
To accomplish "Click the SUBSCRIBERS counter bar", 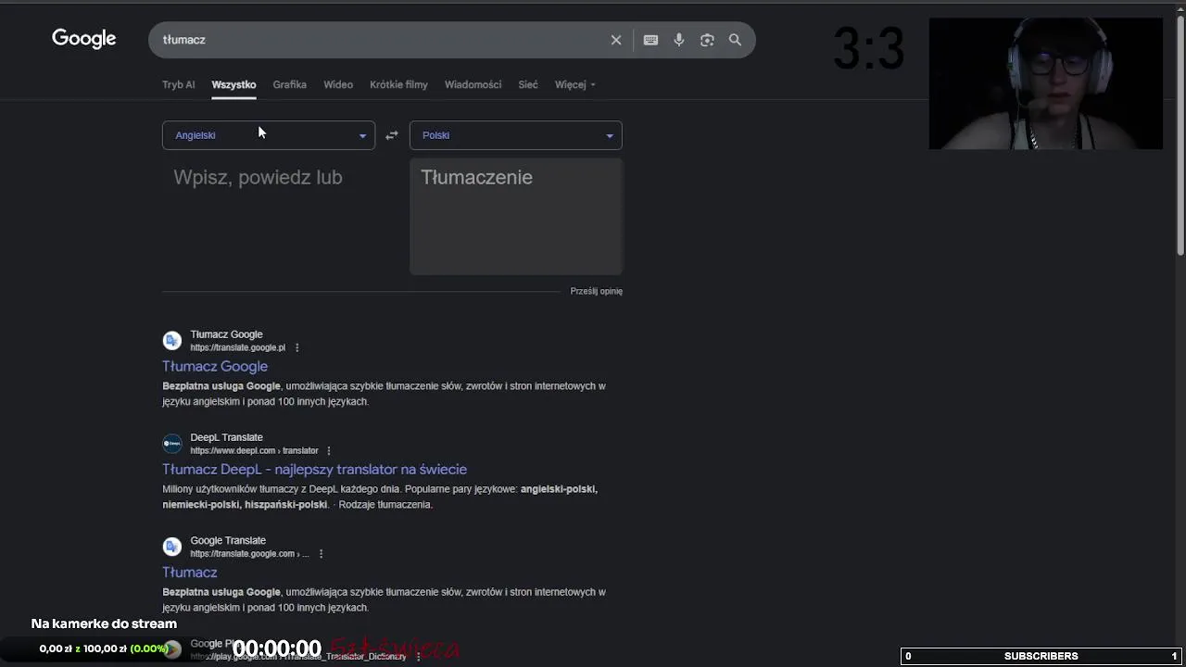I will point(1041,656).
